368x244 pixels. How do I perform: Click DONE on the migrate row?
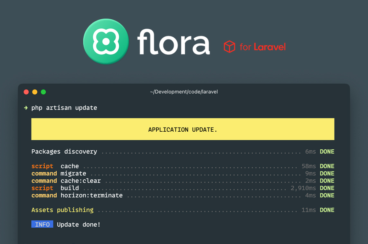327,174
